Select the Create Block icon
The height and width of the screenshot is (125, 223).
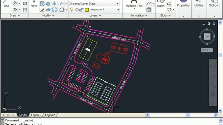coord(169,3)
